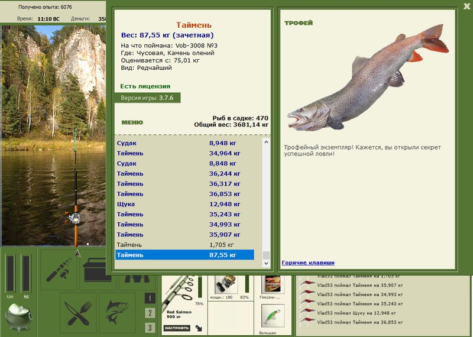The width and height of the screenshot is (473, 337).
Task: Click the knife and fork food icon
Action: pyautogui.click(x=77, y=313)
